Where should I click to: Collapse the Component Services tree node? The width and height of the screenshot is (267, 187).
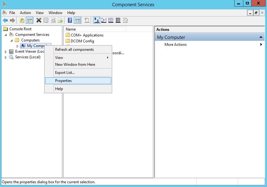click(x=6, y=35)
